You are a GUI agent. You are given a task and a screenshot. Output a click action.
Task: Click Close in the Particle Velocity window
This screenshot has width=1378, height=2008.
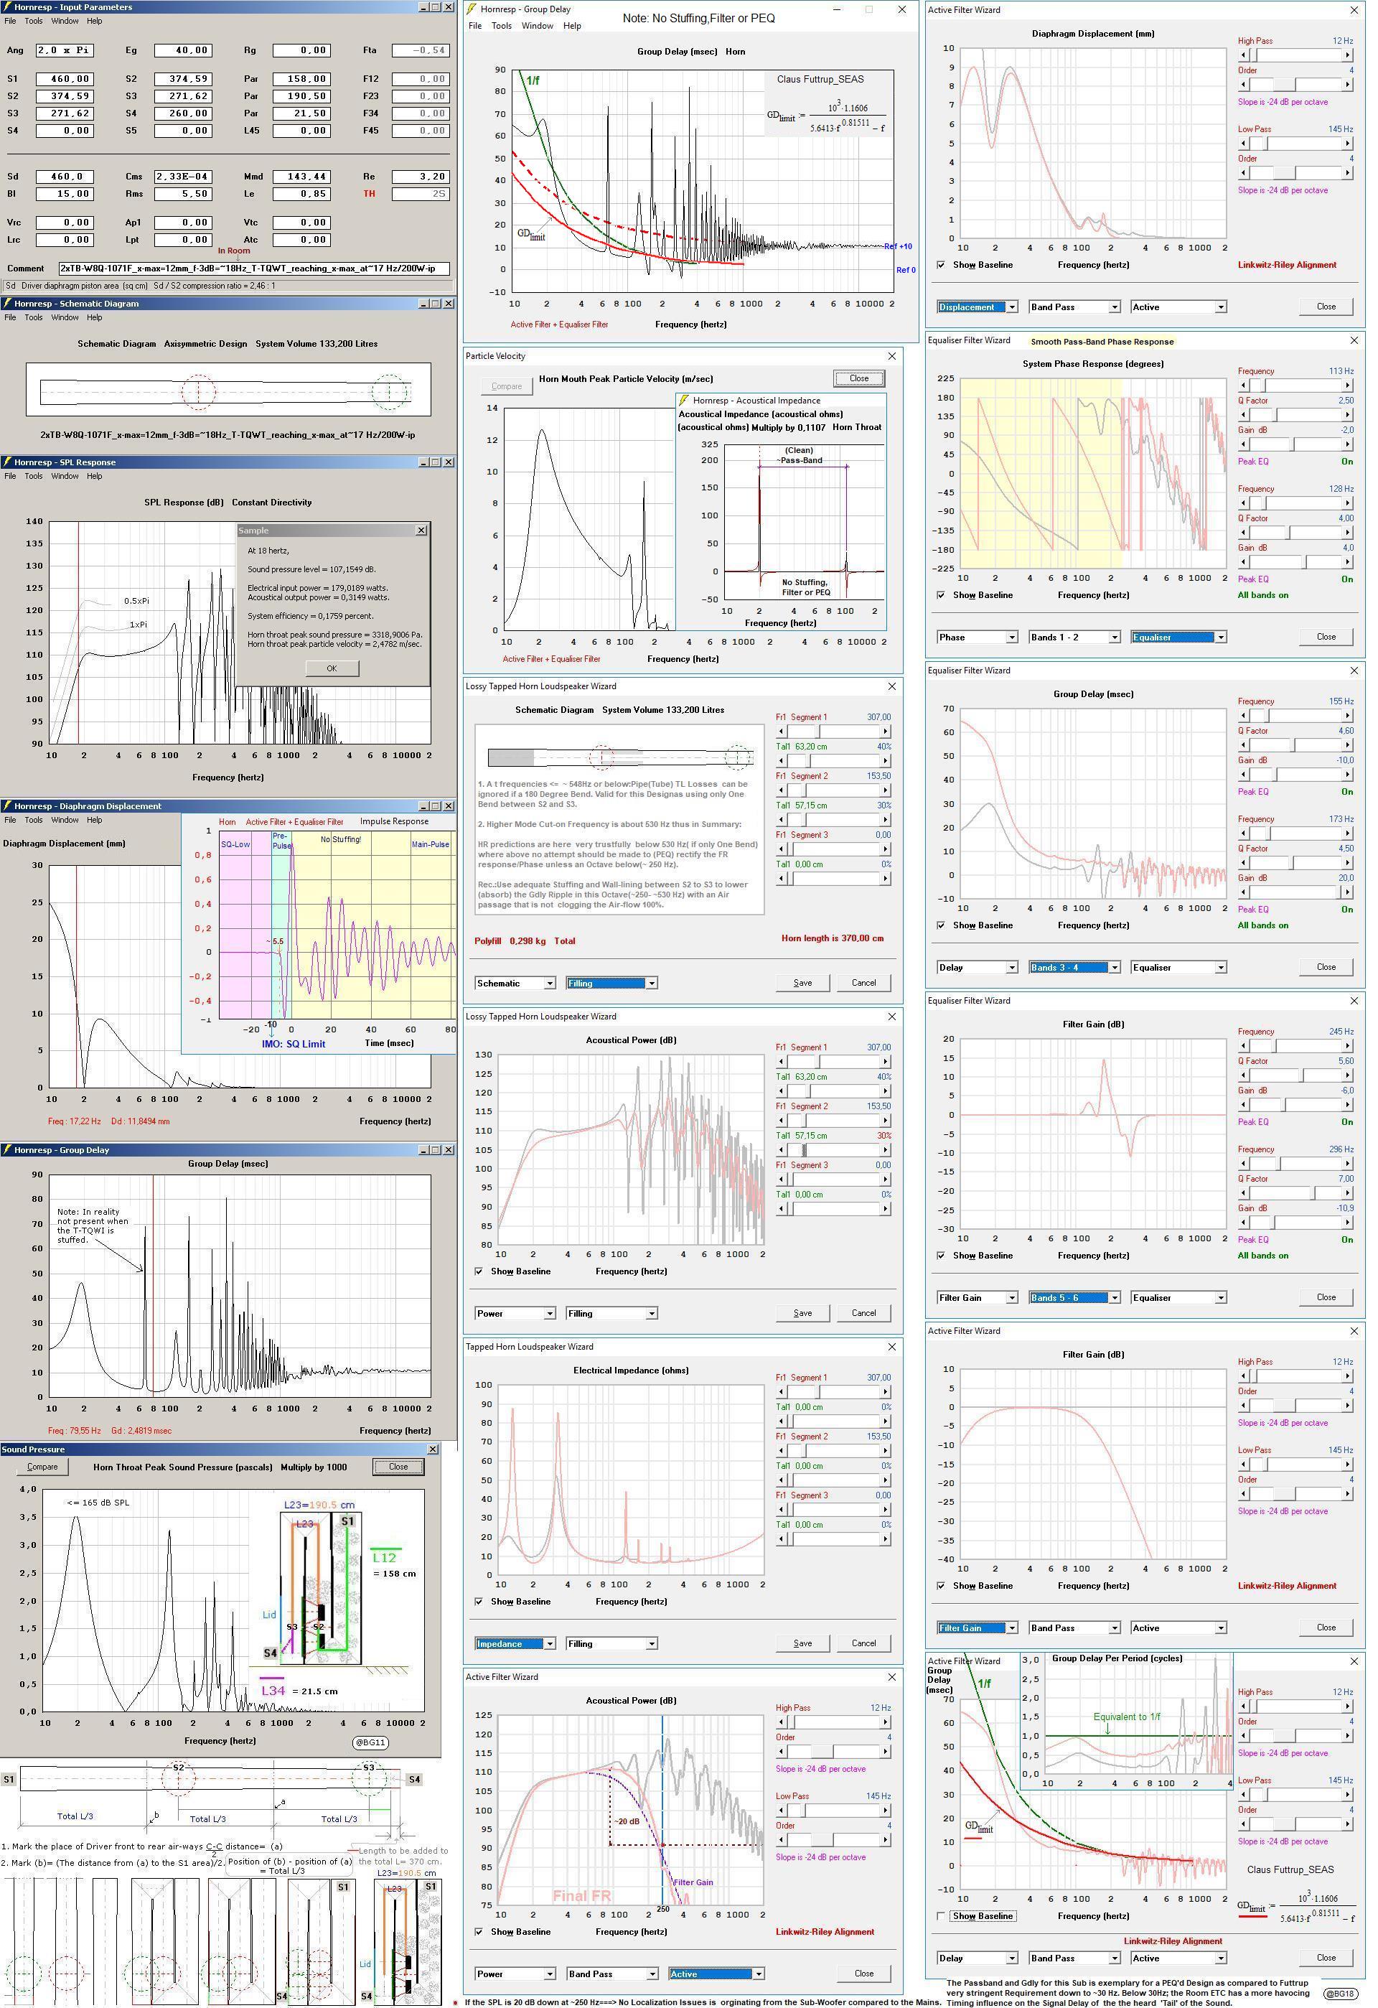[x=859, y=378]
